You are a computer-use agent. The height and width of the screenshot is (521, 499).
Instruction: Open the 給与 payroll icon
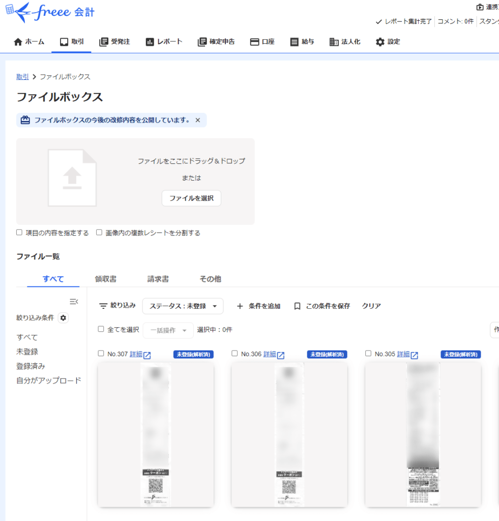(295, 42)
